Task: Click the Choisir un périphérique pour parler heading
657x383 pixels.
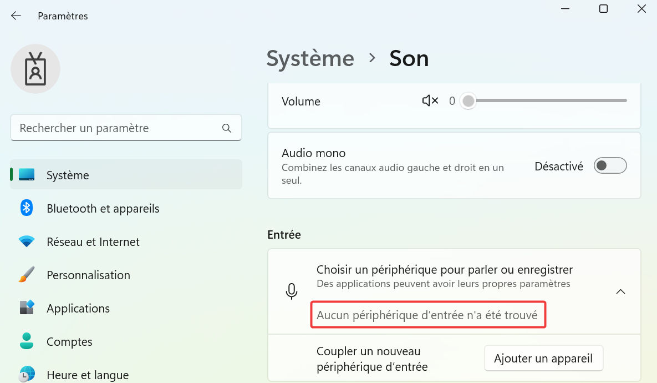Action: pyautogui.click(x=445, y=269)
